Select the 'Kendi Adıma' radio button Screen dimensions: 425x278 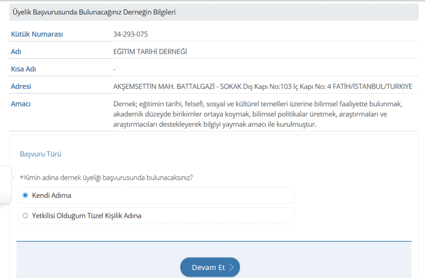25,195
